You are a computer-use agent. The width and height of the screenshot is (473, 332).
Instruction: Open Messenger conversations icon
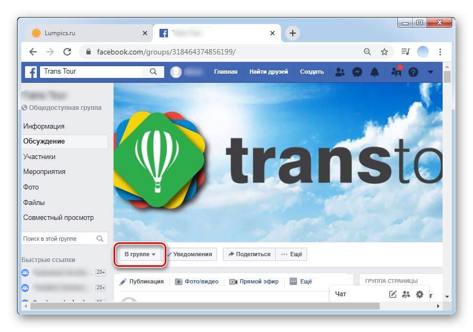click(x=357, y=72)
